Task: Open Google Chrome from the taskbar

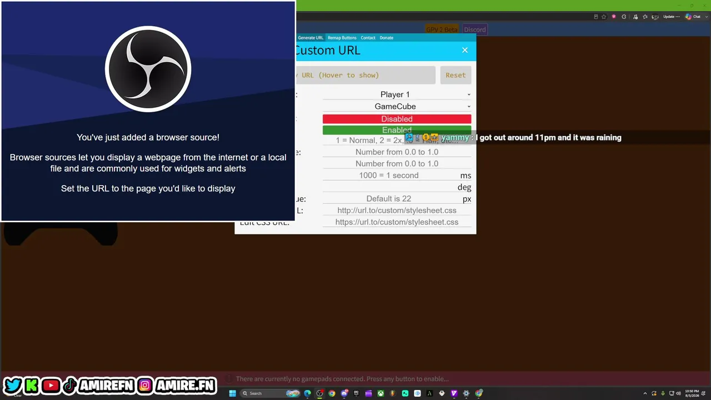Action: pos(332,393)
